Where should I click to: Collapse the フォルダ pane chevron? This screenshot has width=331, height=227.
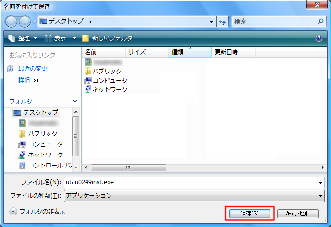[75, 101]
